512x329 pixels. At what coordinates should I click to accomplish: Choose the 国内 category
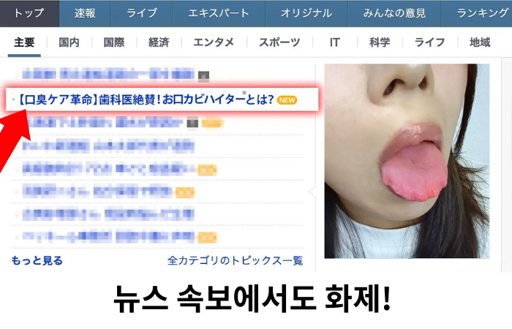(x=69, y=42)
